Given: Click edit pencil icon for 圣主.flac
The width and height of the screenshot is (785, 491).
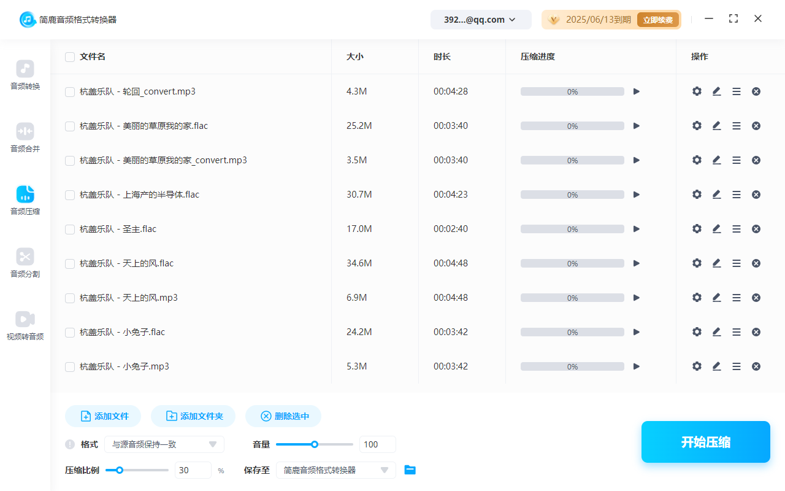Looking at the screenshot, I should (x=716, y=229).
